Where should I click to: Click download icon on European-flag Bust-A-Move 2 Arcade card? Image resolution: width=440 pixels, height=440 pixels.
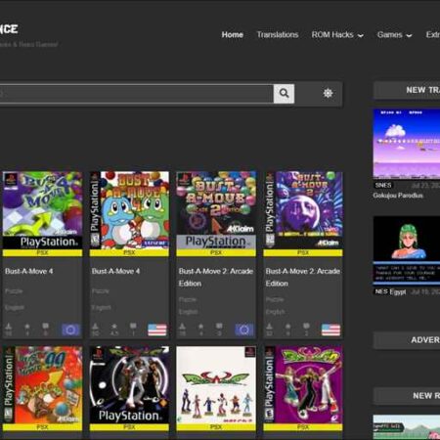[182, 327]
